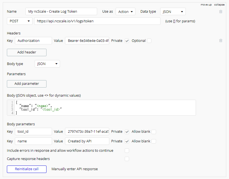
Task: Open the Use as Action dropdown
Action: point(126,12)
